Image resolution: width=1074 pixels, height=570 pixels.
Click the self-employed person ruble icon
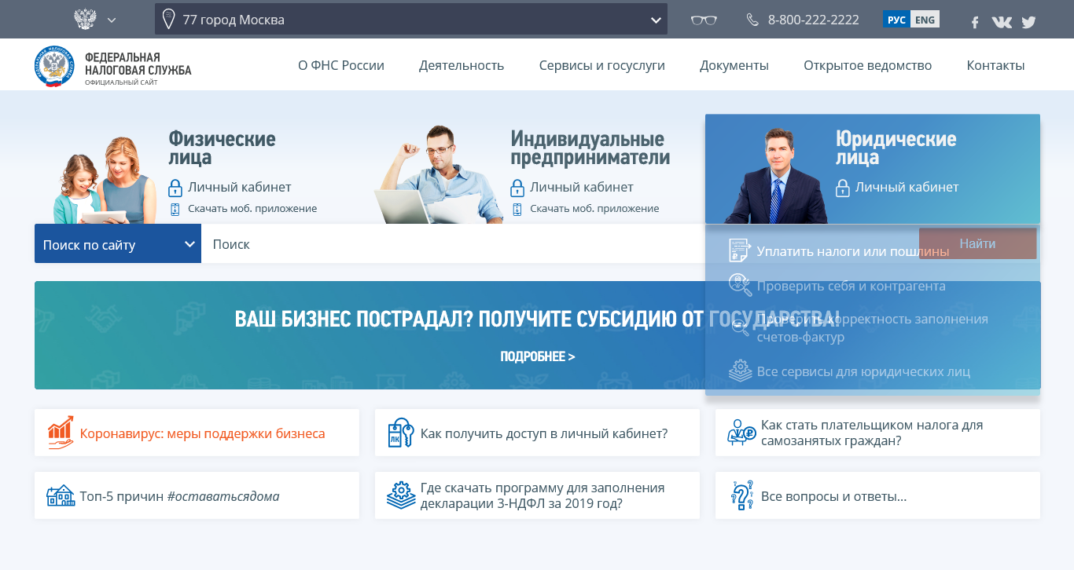pyautogui.click(x=741, y=433)
